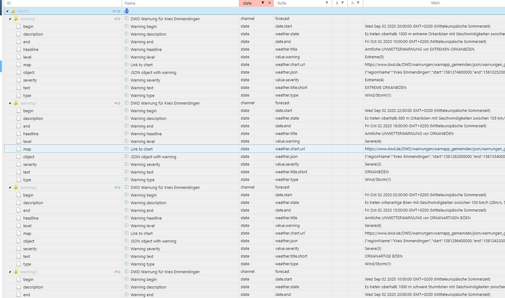Click the channel icon beside warning2's DWD Warnung name
505x298 pixels.
(x=126, y=187)
